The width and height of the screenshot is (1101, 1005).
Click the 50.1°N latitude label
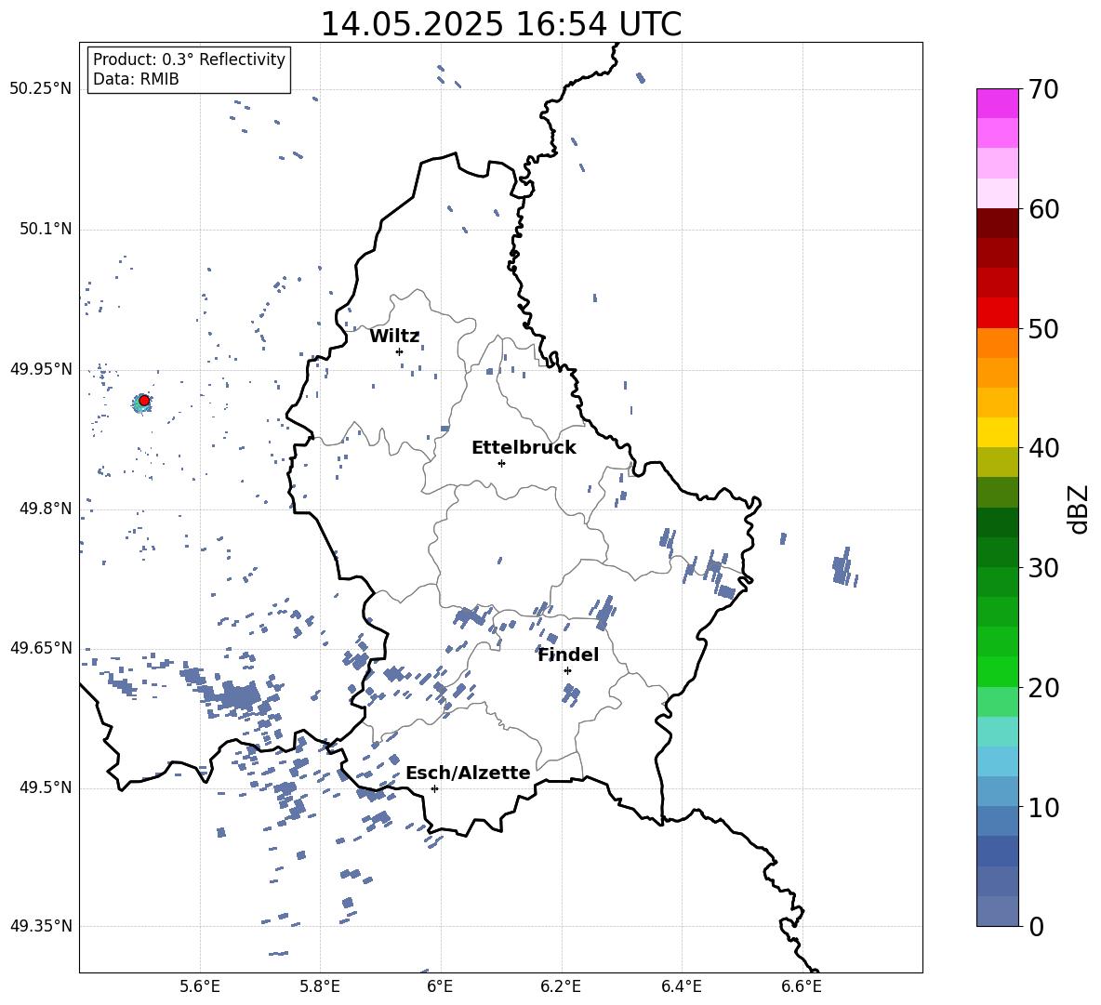pyautogui.click(x=45, y=229)
